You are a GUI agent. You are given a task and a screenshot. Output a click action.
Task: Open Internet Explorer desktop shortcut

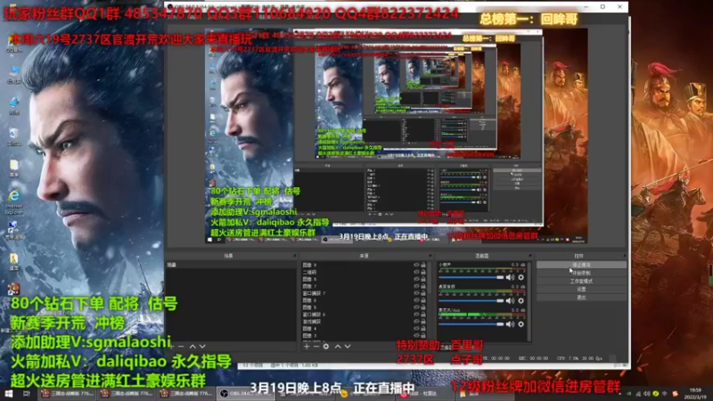[14, 201]
